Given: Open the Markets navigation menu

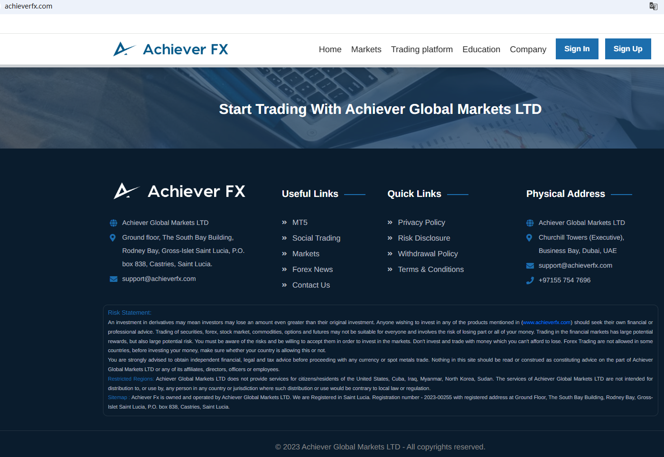Looking at the screenshot, I should [366, 49].
